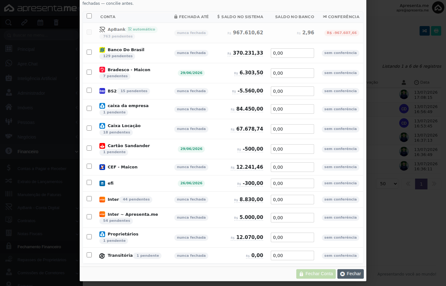Screen dimensions: 446x286
Task: Click the Transitória account icon
Action: click(102, 256)
